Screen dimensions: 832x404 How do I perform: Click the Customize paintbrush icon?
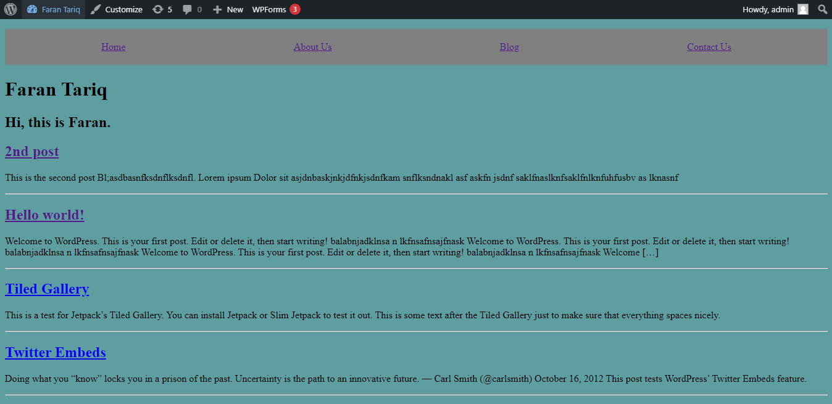click(x=96, y=9)
